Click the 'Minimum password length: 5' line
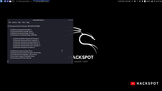 tap(21, 30)
